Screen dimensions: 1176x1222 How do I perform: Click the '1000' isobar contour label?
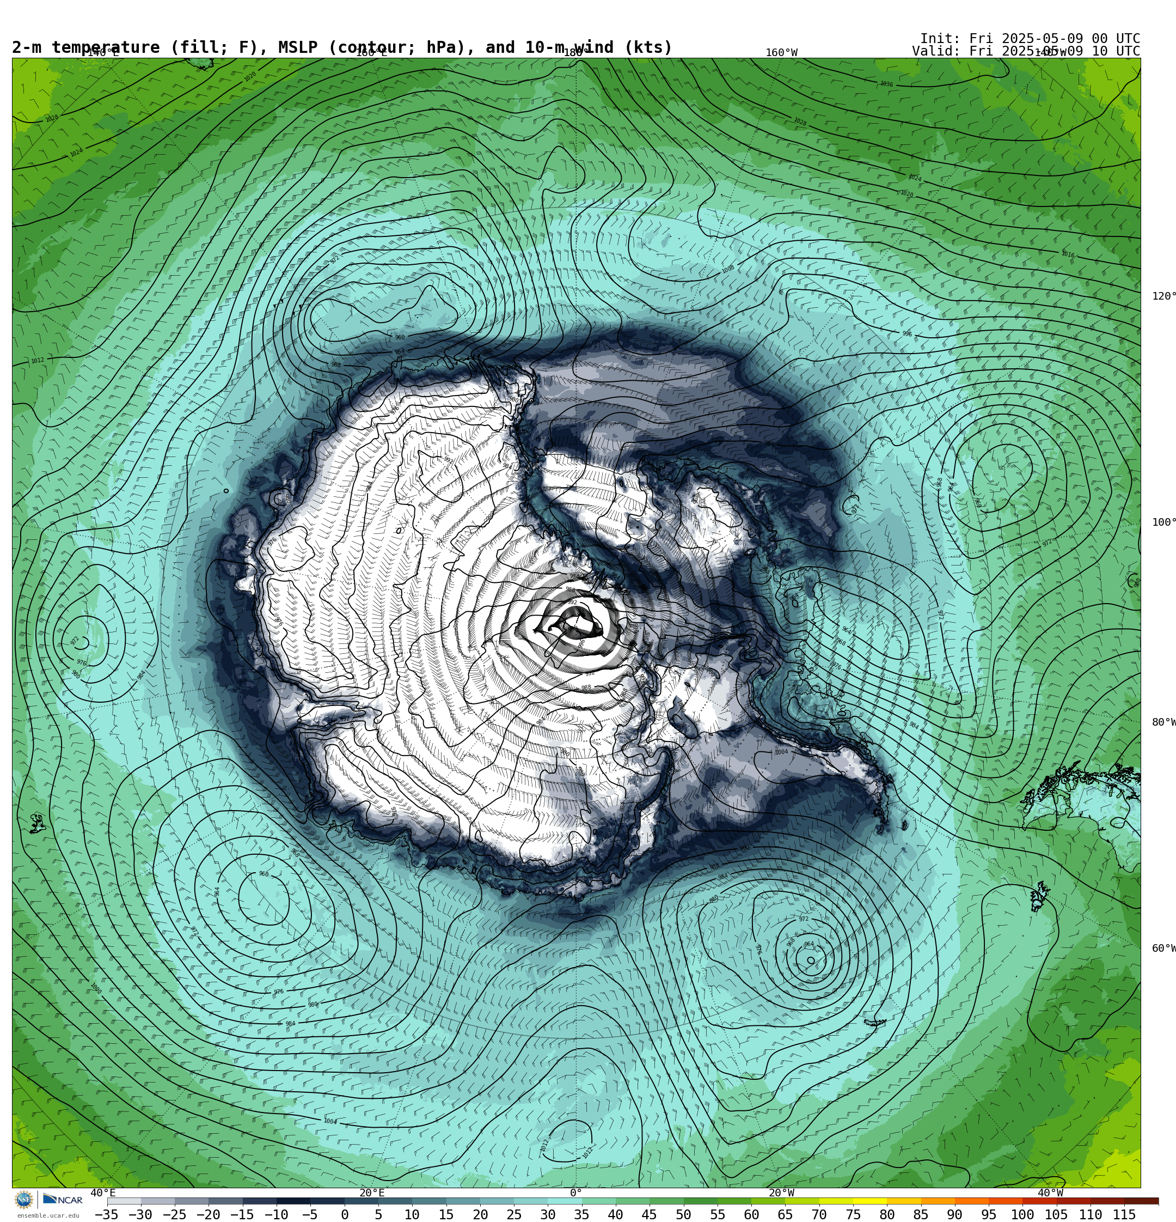click(x=95, y=989)
